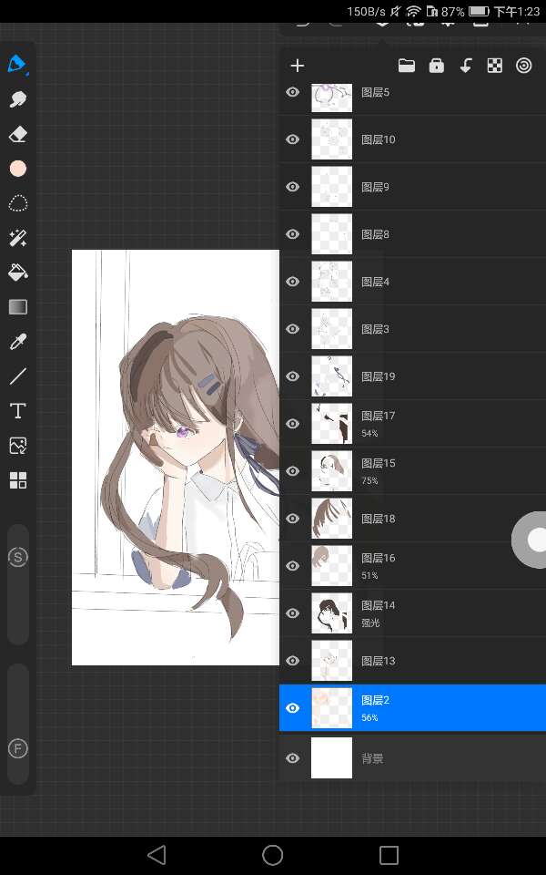Image resolution: width=546 pixels, height=875 pixels.
Task: Activate the Magic Wand tool
Action: point(18,238)
